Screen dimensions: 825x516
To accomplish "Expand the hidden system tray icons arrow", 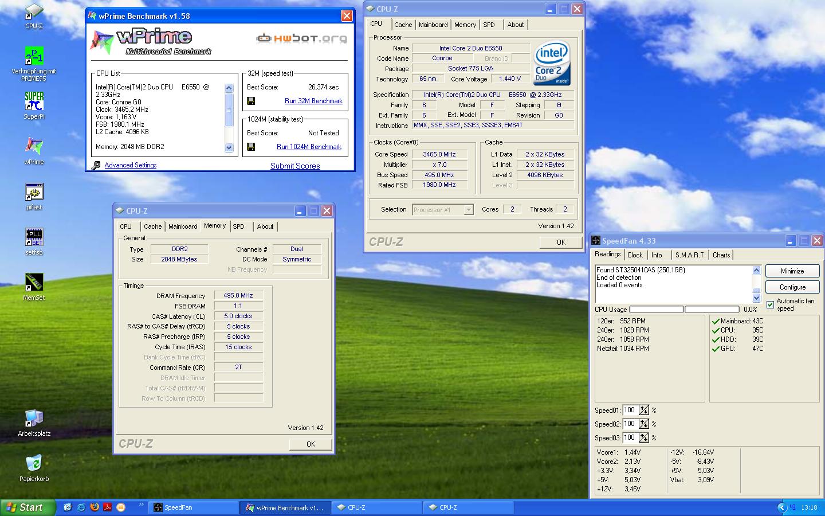I will (781, 507).
